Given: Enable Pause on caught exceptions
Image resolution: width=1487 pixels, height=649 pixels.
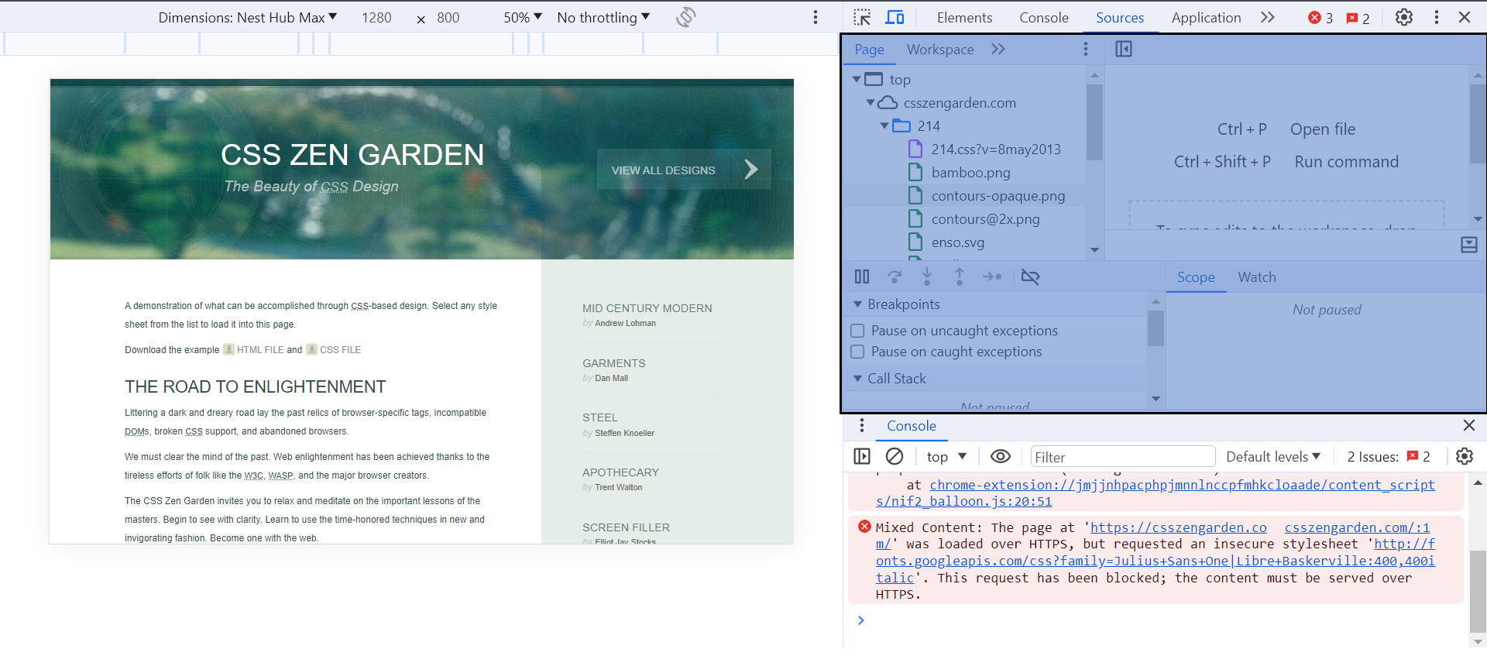Looking at the screenshot, I should coord(857,352).
